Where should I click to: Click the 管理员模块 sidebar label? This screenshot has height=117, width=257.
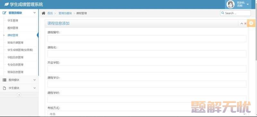tap(15, 13)
